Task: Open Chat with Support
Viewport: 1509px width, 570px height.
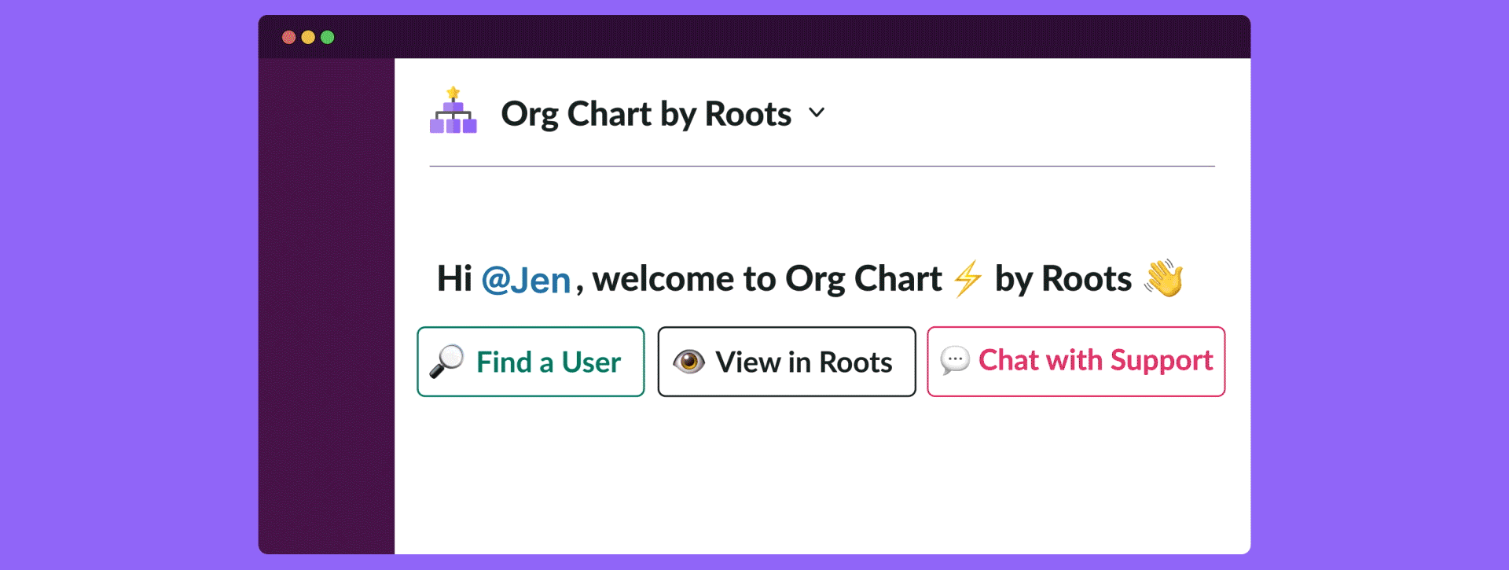Action: 1075,361
